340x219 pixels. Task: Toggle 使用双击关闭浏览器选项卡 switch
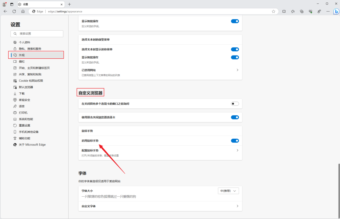[x=235, y=118]
